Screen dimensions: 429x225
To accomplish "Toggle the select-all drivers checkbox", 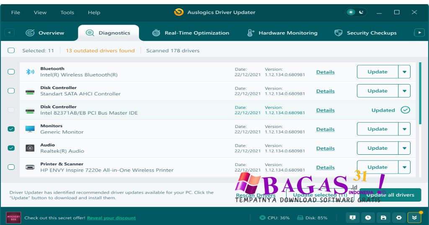I will click(11, 50).
